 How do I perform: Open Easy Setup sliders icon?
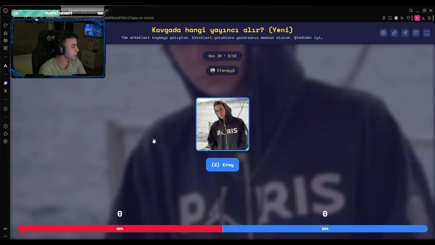pos(429,18)
